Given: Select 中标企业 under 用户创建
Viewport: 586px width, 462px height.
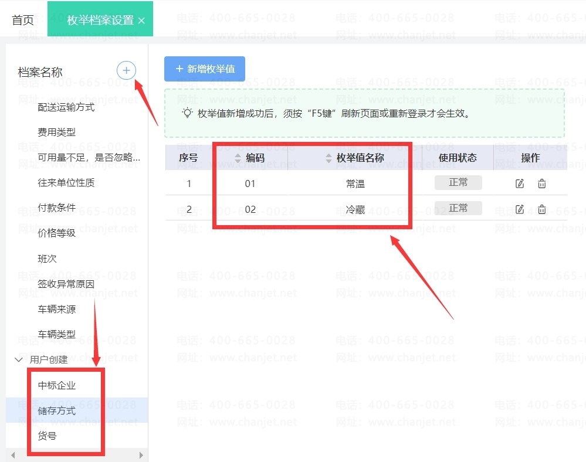Looking at the screenshot, I should [56, 385].
